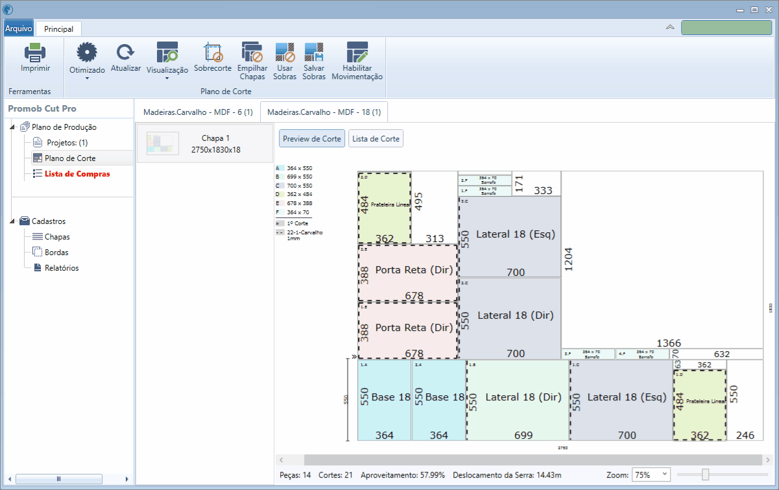This screenshot has width=779, height=490.
Task: Click the Bordas dashed-square icon
Action: [38, 252]
